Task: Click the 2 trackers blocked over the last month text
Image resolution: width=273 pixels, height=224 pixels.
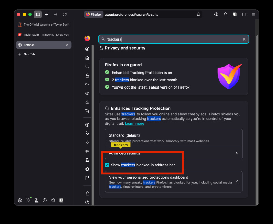Action: tap(144, 80)
